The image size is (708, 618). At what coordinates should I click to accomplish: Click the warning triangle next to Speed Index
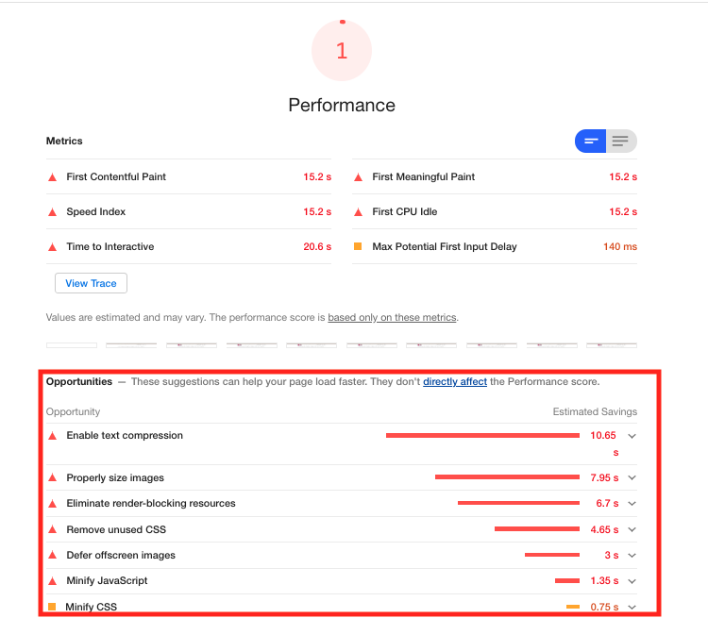pos(53,212)
